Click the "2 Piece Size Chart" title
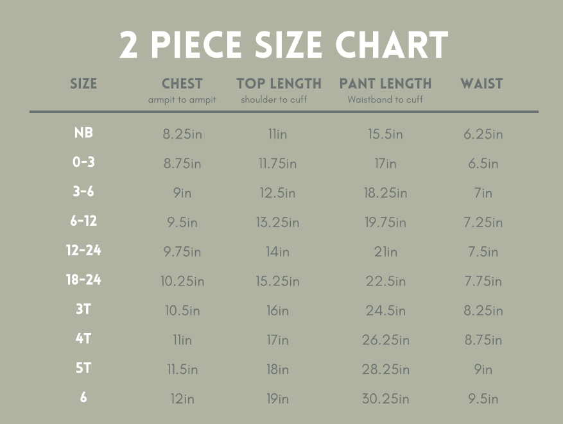 pyautogui.click(x=283, y=46)
